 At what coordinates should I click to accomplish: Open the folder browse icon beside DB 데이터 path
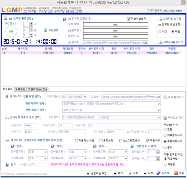click(146, 42)
